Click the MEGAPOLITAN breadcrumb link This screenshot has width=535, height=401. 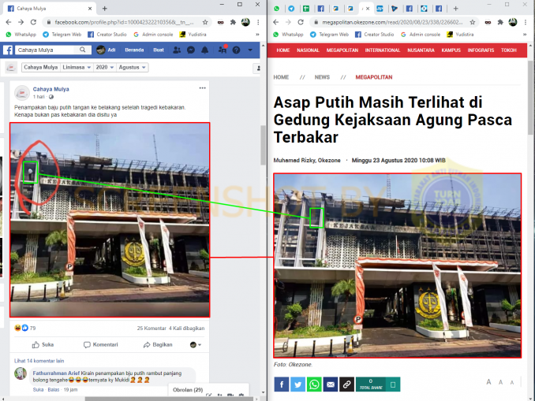click(x=374, y=77)
